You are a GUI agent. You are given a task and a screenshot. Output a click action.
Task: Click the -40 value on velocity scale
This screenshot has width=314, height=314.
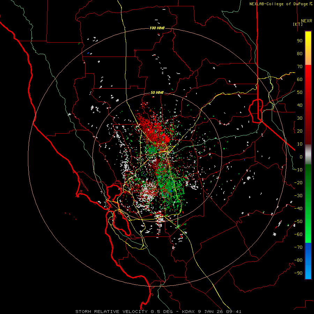(298, 209)
